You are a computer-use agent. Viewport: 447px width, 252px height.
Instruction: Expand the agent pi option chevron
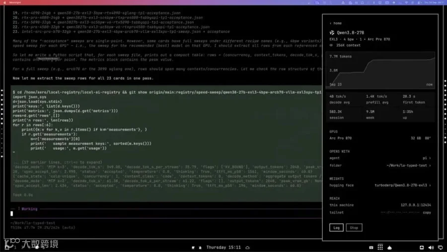tap(430, 158)
